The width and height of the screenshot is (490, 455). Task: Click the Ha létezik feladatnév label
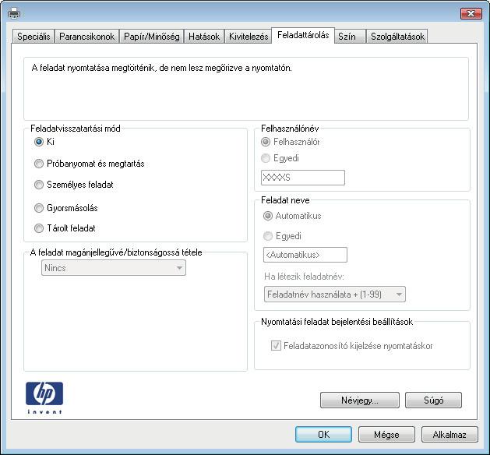[x=304, y=277]
